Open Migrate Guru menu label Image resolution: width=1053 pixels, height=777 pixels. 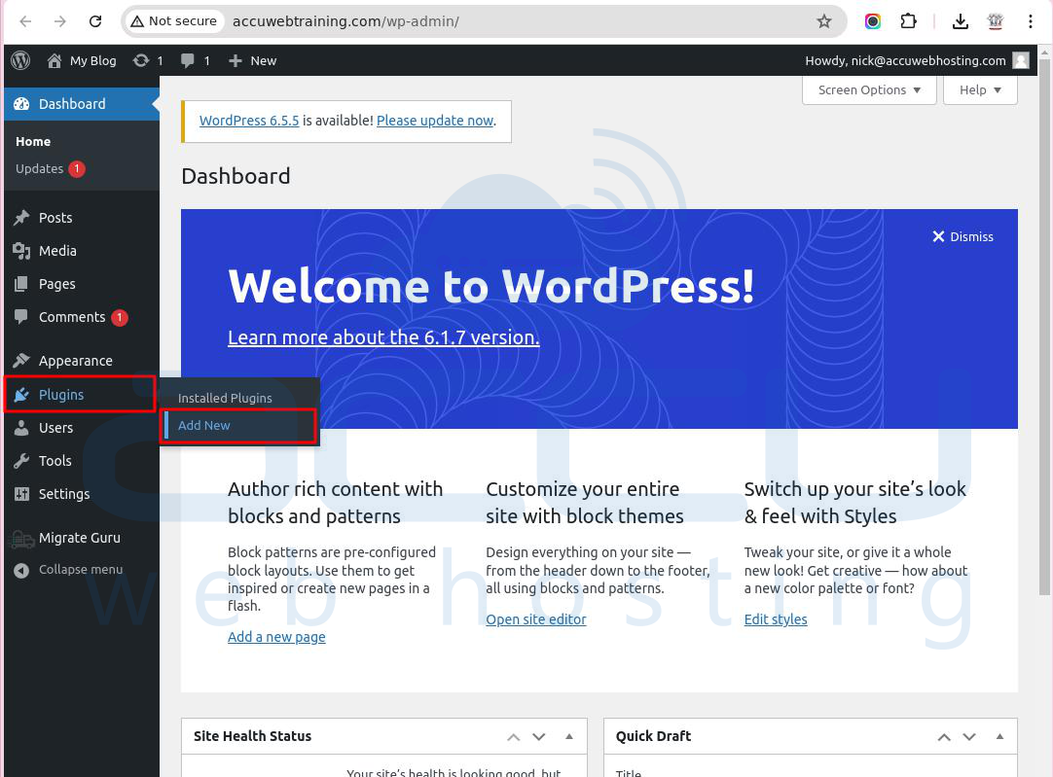(79, 538)
